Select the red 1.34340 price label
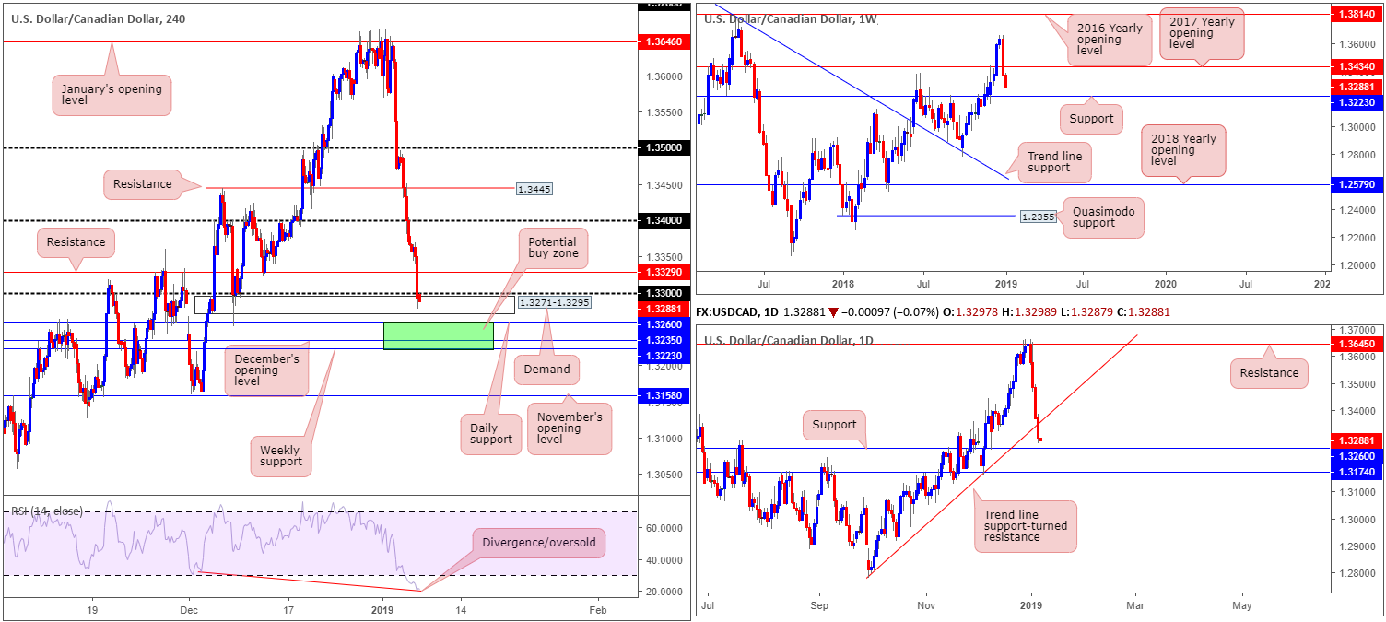 coord(1357,67)
